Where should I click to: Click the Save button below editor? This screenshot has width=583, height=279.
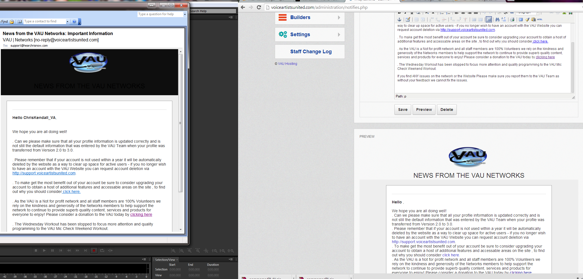[403, 110]
